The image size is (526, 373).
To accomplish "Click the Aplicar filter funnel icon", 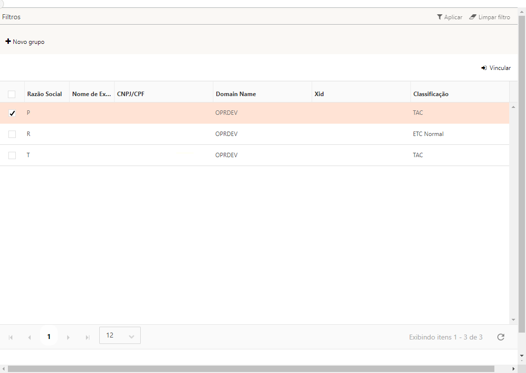I will pyautogui.click(x=440, y=17).
